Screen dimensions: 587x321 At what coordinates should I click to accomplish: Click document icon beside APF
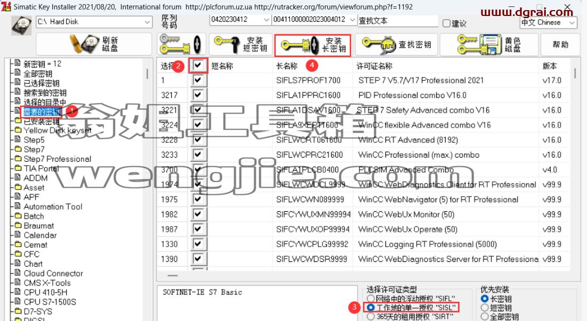[18, 196]
